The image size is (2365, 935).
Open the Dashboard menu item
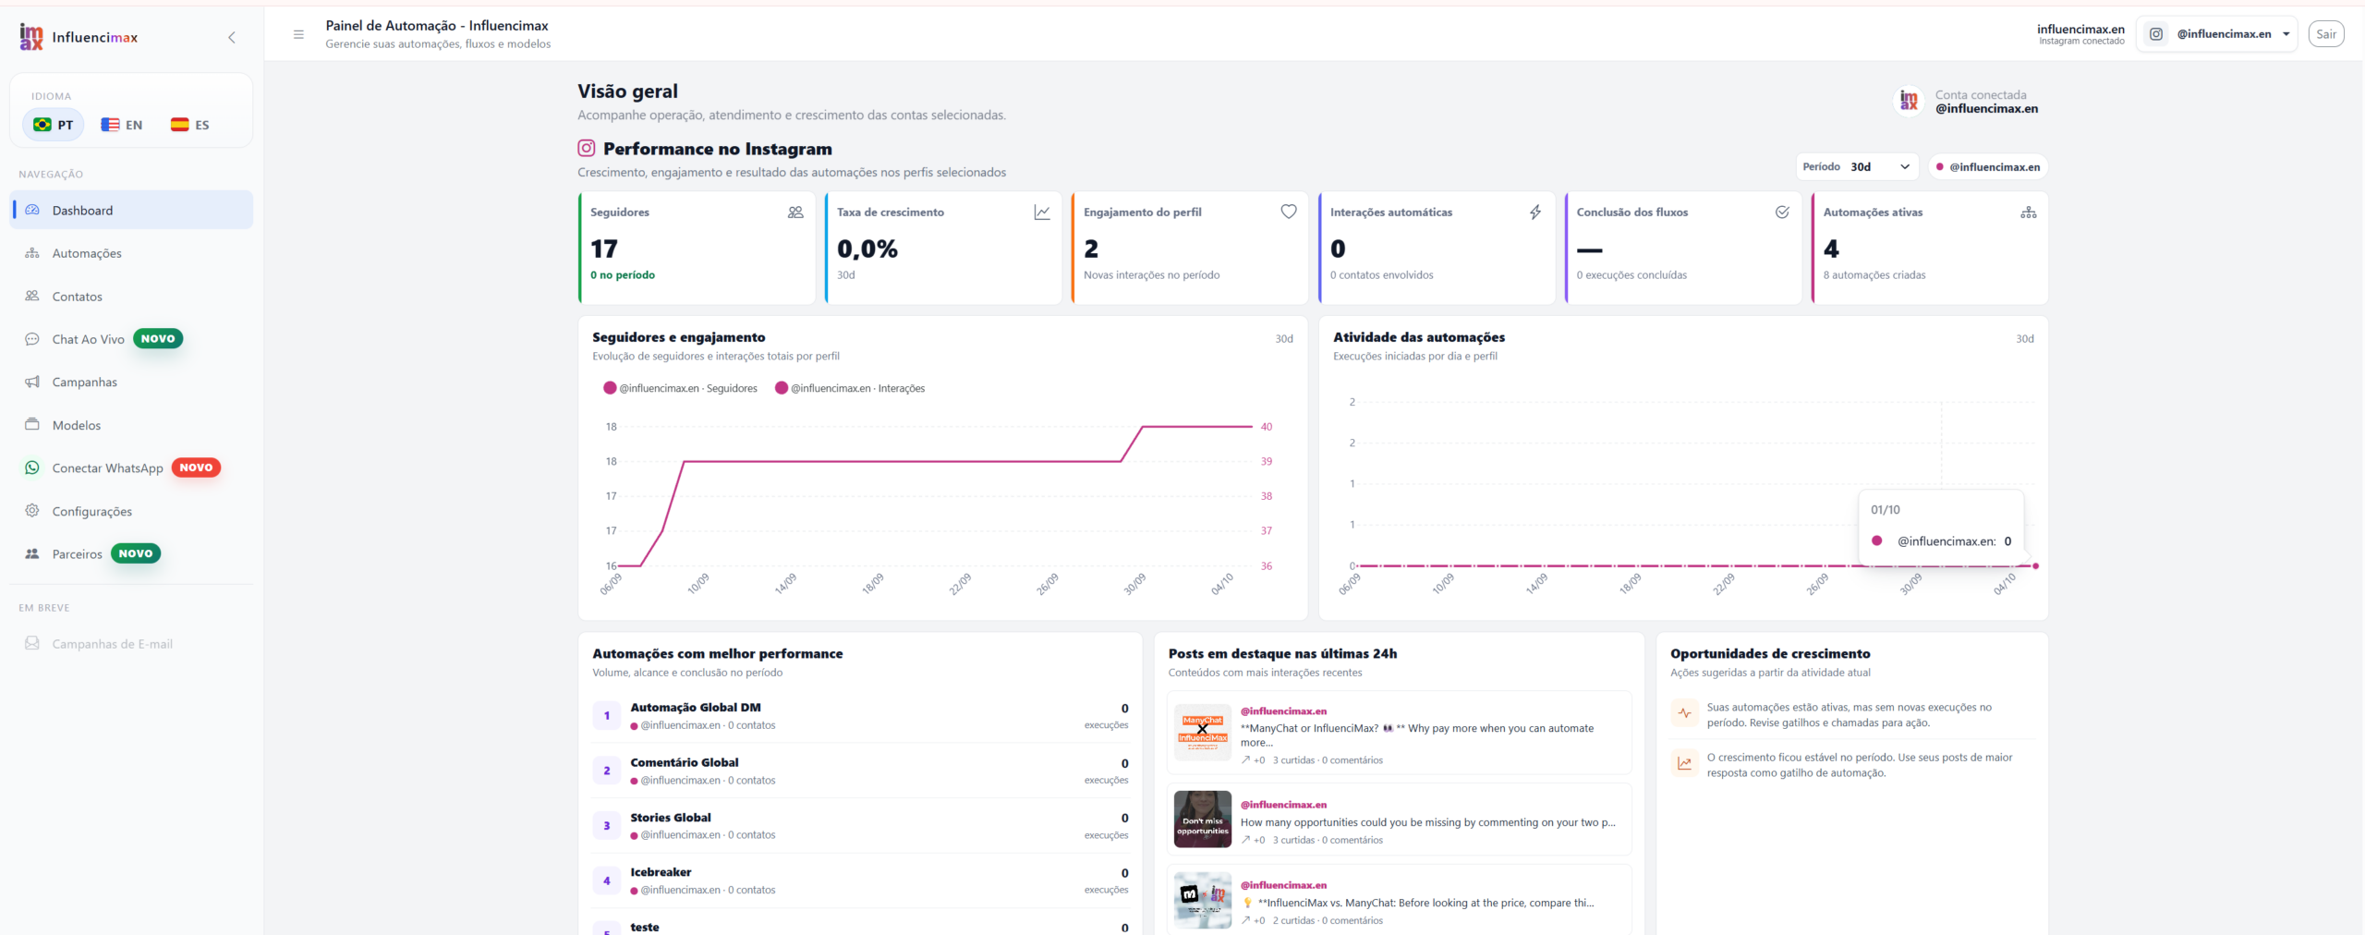click(x=131, y=210)
